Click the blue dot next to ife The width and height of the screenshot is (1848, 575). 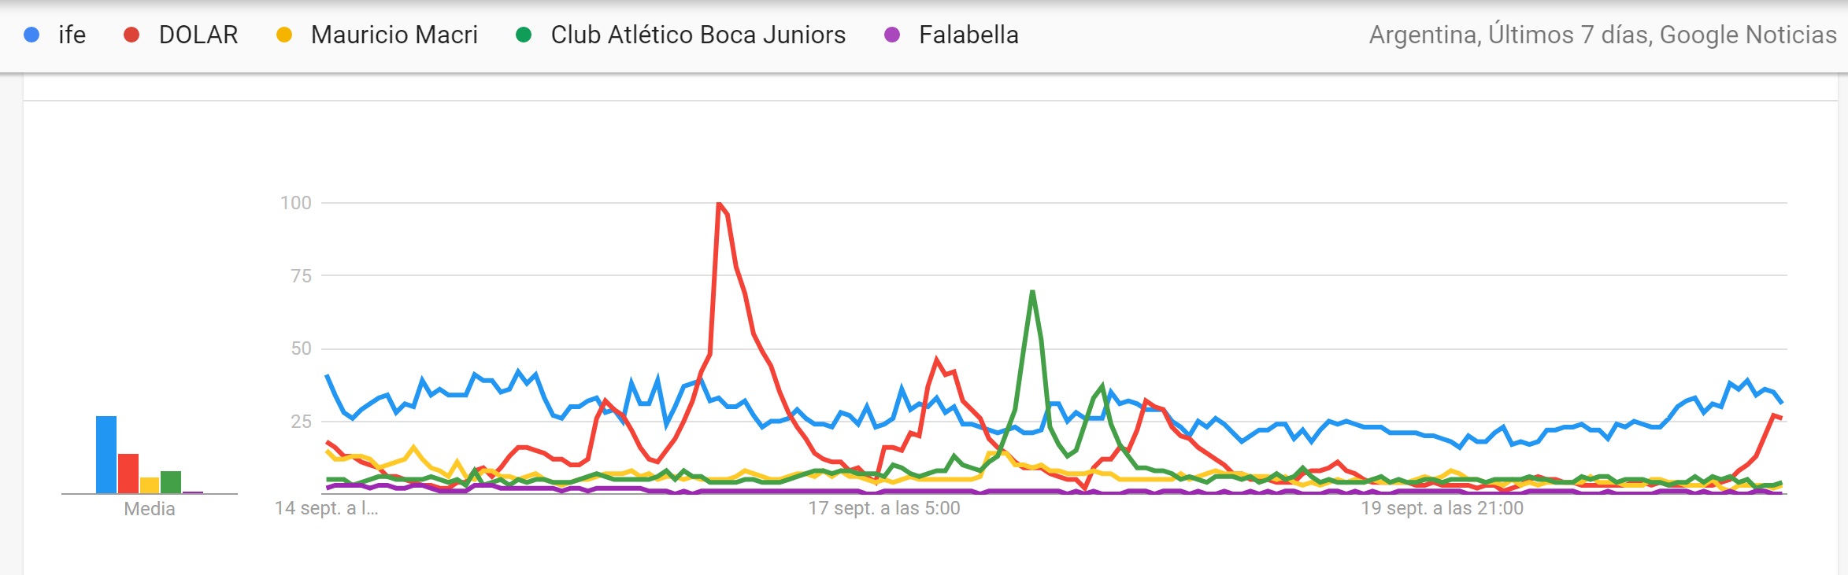(32, 35)
